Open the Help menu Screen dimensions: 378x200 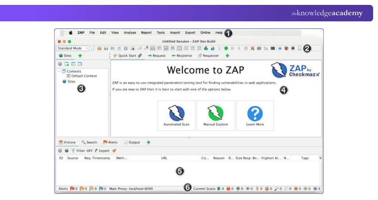coord(219,32)
